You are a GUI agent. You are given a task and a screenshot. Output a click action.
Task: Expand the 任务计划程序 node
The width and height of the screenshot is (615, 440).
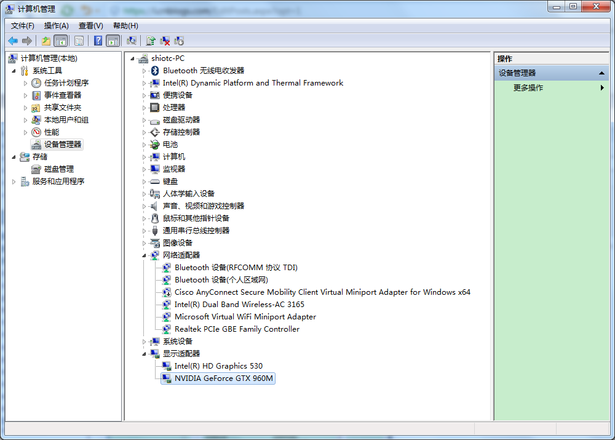click(25, 83)
